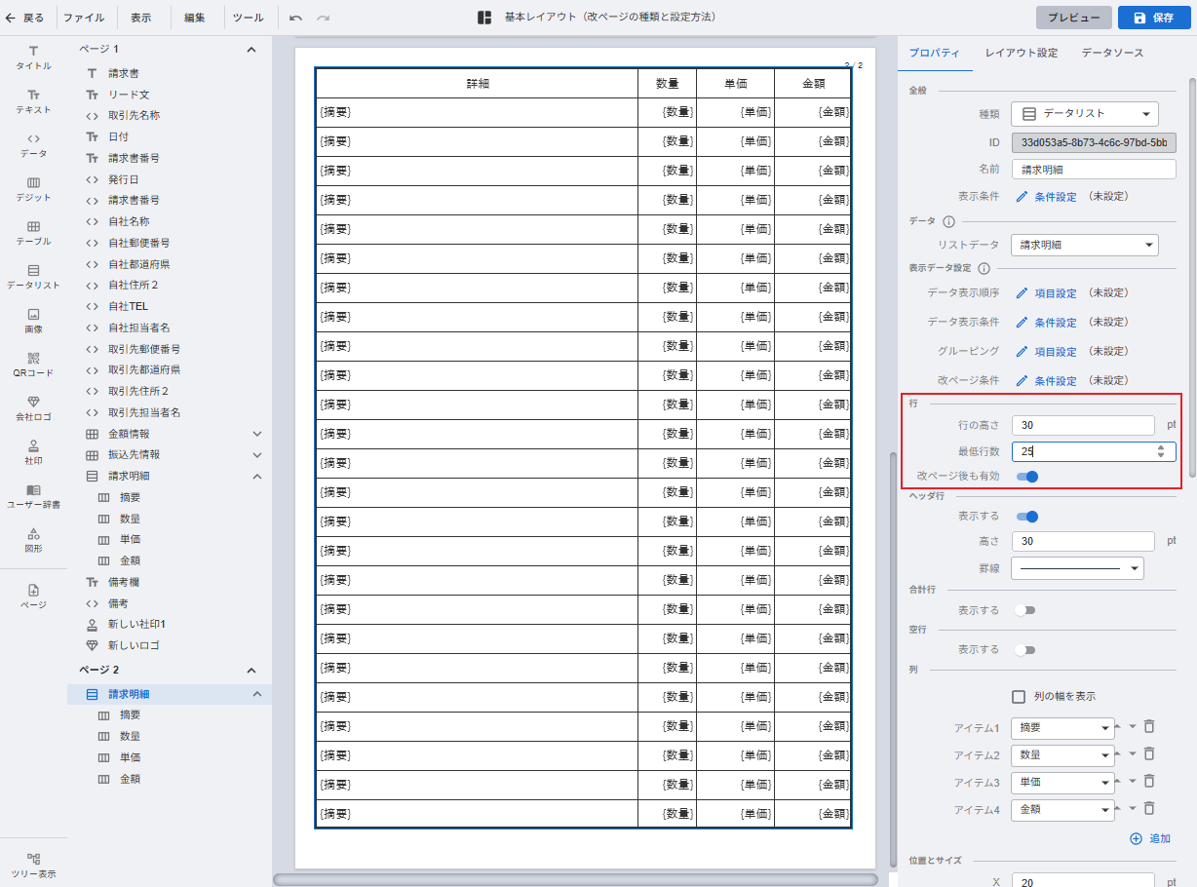Switch to the レイアウト設定 tab
The width and height of the screenshot is (1197, 887).
[x=1021, y=53]
